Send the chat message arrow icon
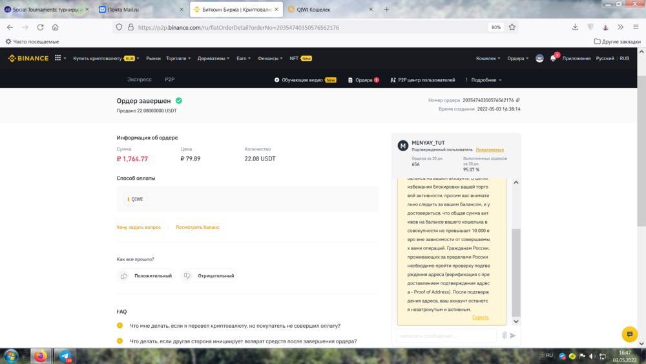 [x=512, y=336]
